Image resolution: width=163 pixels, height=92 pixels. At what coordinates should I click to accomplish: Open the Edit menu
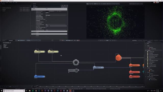pos(4,2)
